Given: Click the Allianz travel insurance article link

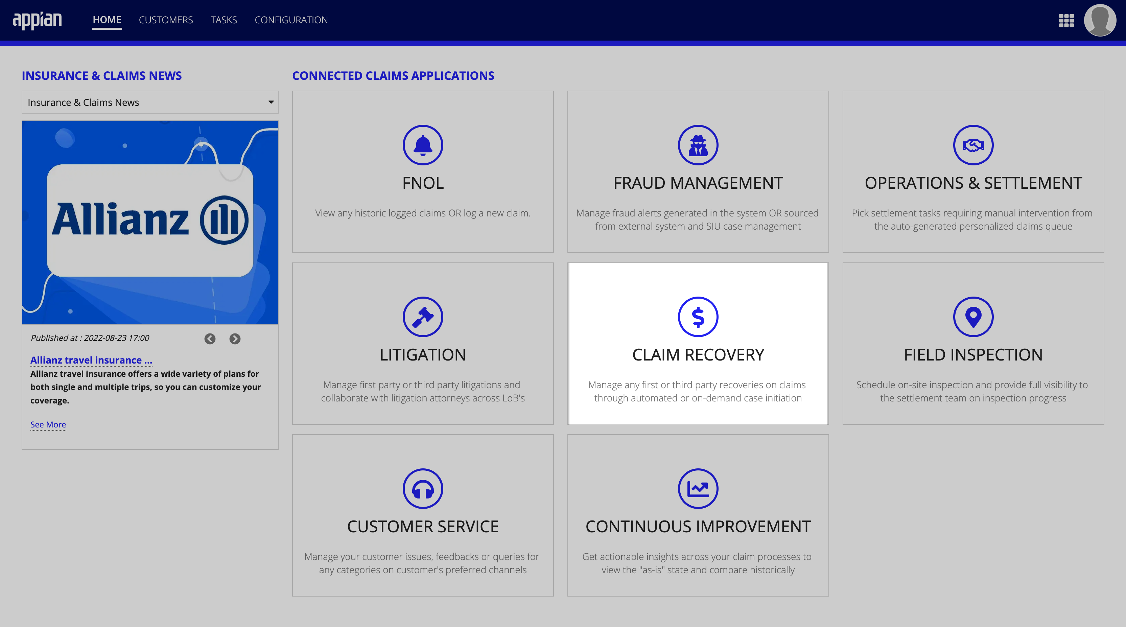Looking at the screenshot, I should pos(91,359).
